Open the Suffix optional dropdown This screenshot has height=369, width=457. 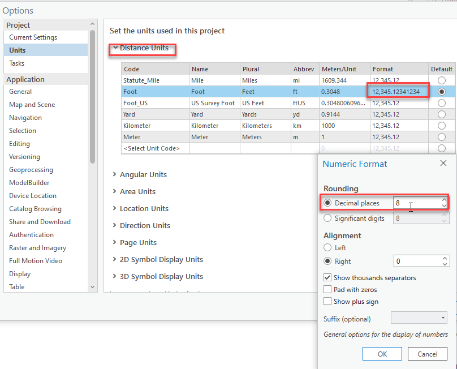[419, 318]
